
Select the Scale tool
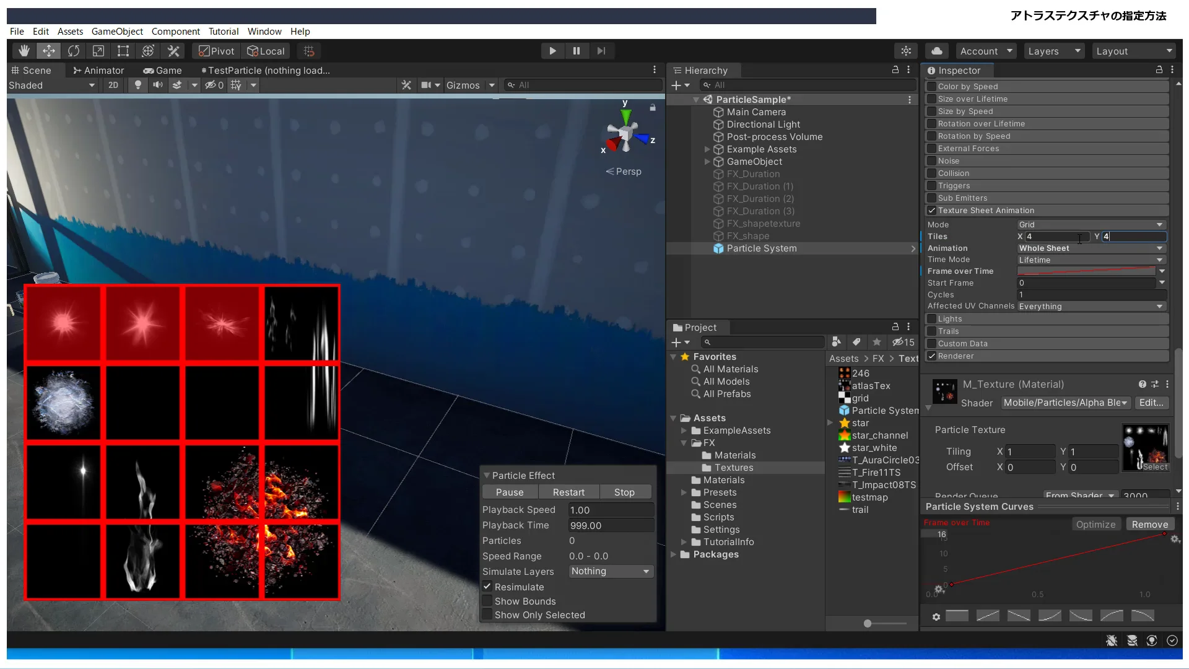98,51
